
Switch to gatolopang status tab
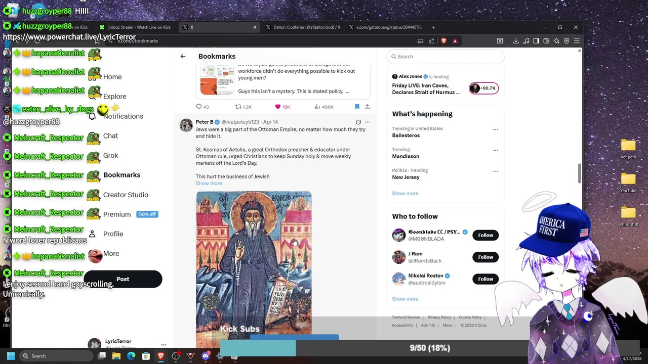tap(385, 27)
